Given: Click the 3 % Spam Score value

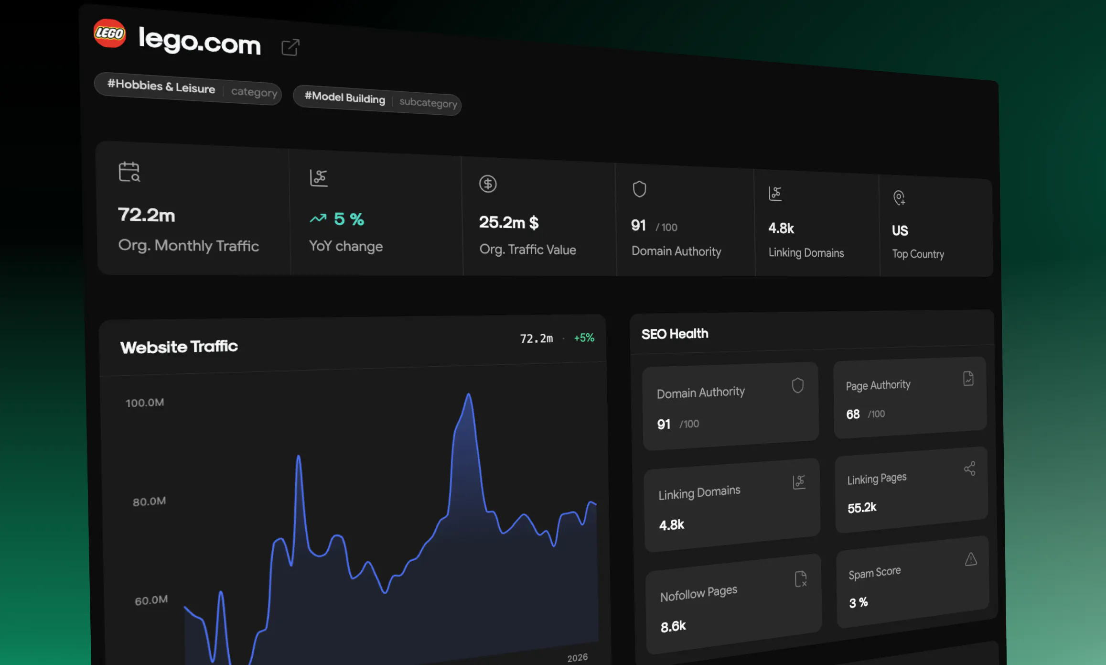Looking at the screenshot, I should tap(858, 603).
